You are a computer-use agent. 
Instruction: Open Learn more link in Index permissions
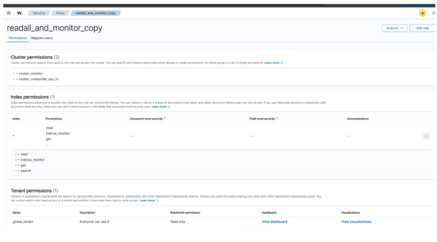[x=161, y=106]
